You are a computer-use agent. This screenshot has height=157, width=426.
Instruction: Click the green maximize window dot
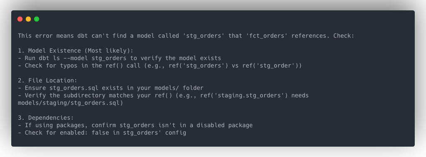37,19
